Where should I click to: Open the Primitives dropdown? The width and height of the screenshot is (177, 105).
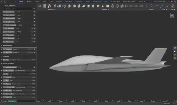tap(105, 10)
